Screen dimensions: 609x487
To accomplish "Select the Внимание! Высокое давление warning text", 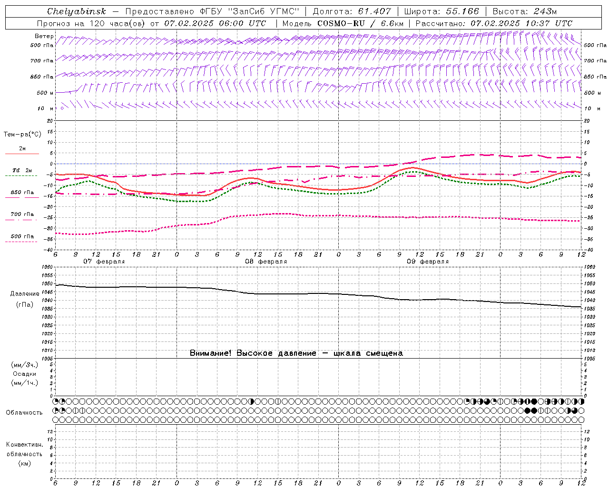I will click(296, 353).
